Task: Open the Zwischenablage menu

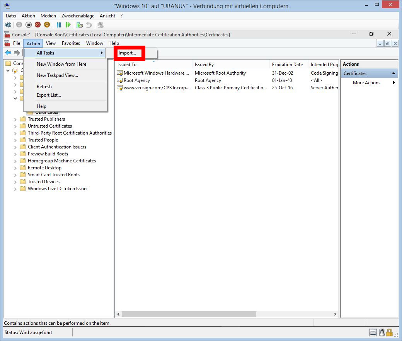Action: (x=78, y=16)
